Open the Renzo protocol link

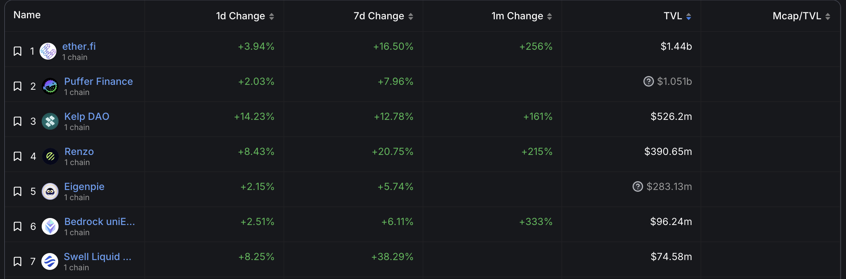[79, 151]
